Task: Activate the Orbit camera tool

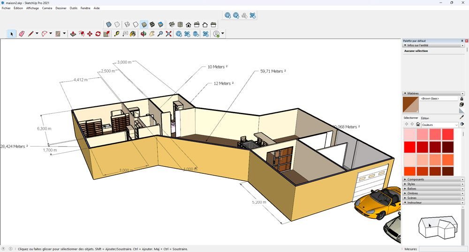Action: pyautogui.click(x=143, y=34)
